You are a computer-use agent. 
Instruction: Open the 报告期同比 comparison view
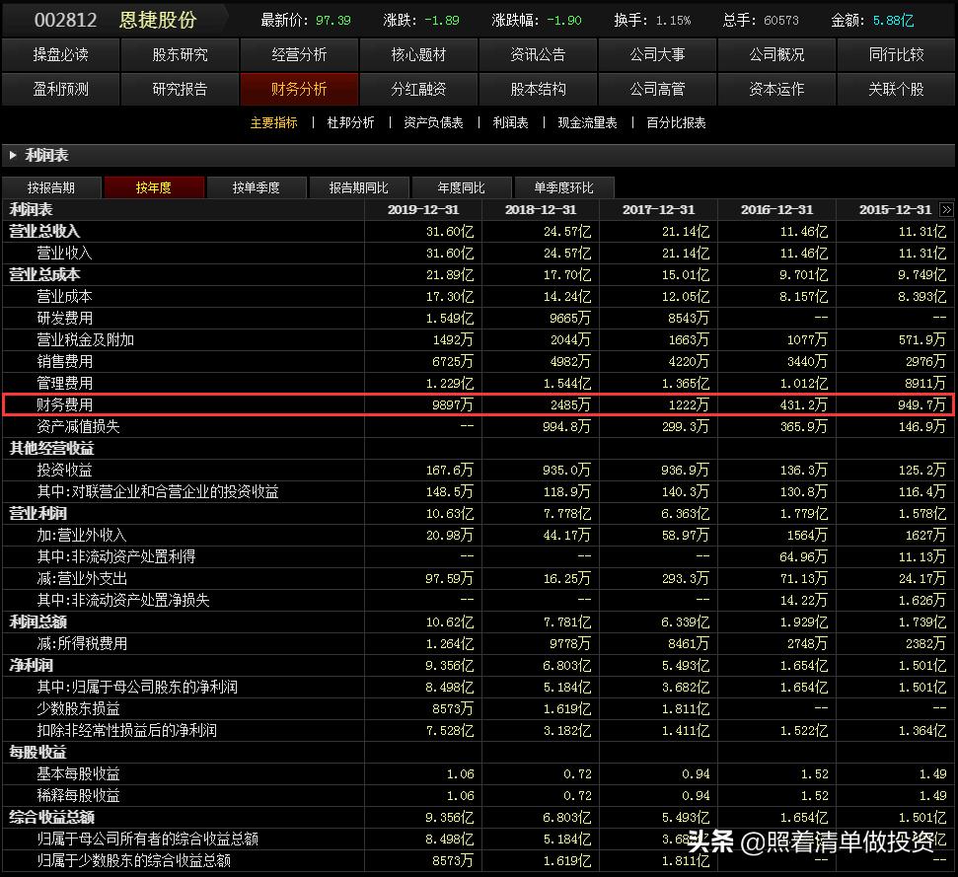(x=359, y=186)
